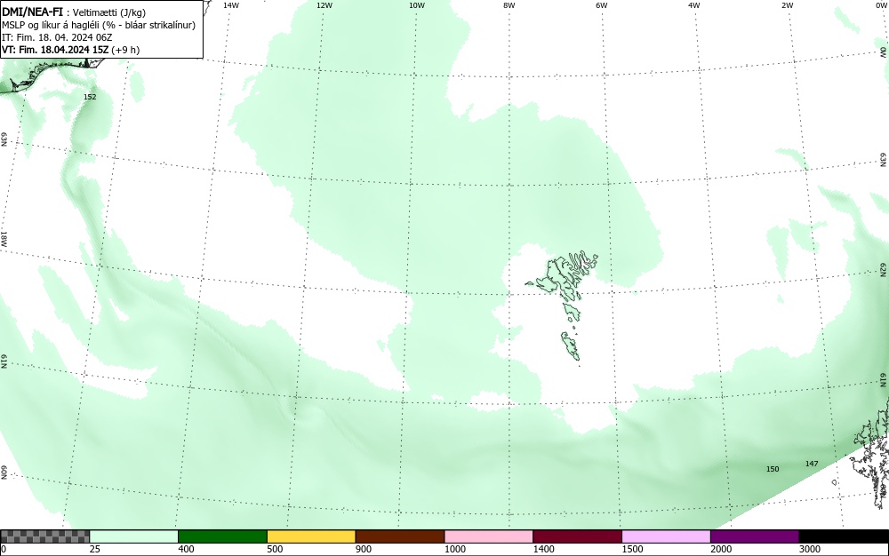Click the "150" value on the map

pos(773,469)
